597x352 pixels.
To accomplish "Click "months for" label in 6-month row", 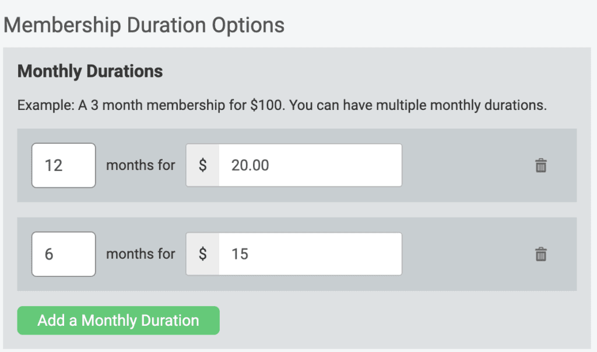I will (141, 254).
